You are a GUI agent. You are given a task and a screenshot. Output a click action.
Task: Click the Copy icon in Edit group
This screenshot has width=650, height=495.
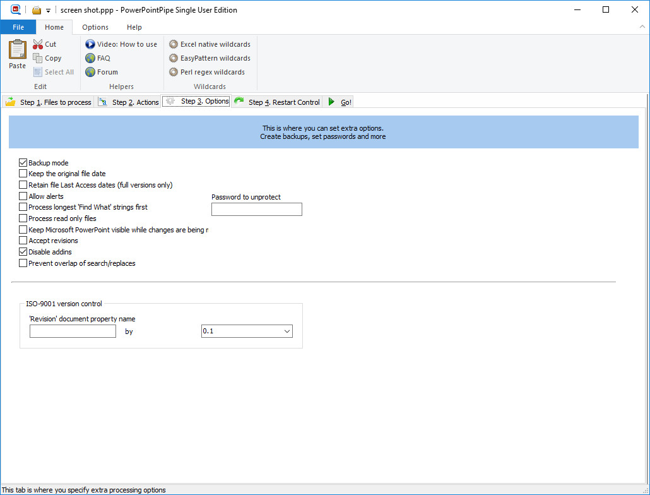[38, 58]
